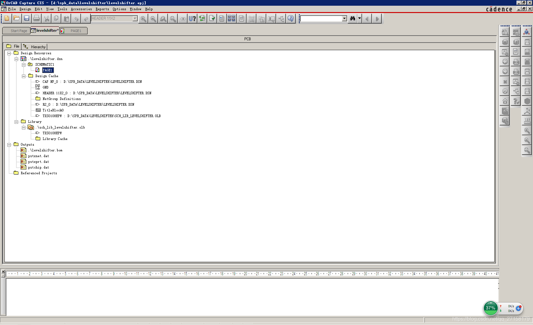Click the Print icon in the toolbar
Image resolution: width=533 pixels, height=325 pixels.
(x=36, y=19)
